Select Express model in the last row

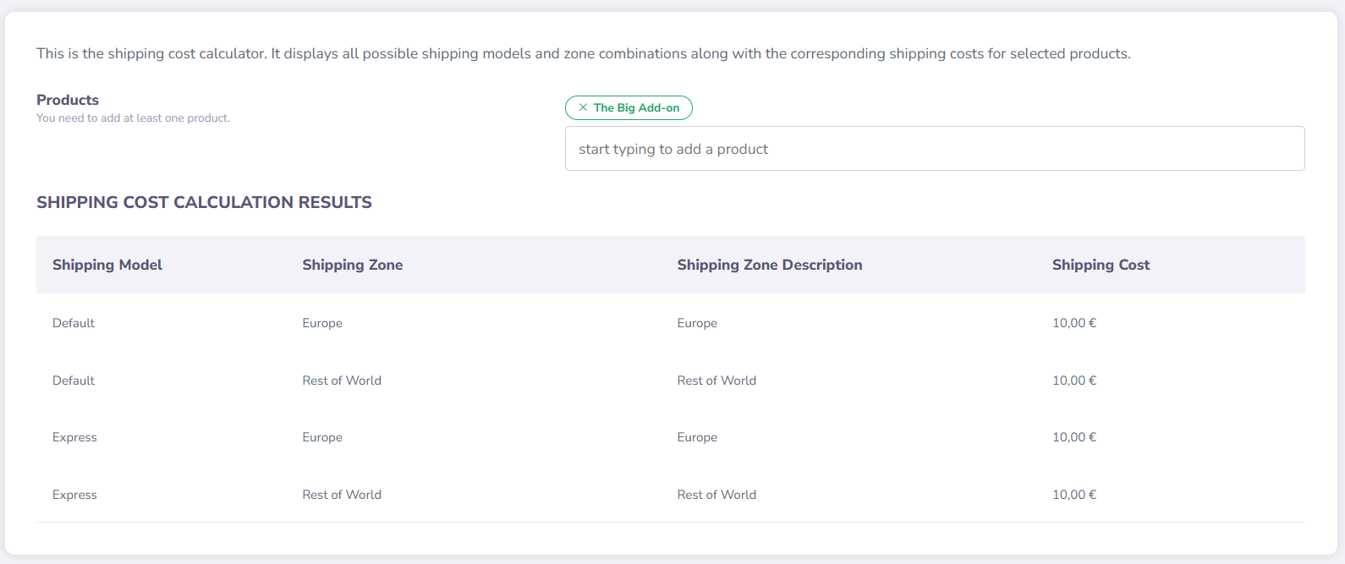[74, 495]
